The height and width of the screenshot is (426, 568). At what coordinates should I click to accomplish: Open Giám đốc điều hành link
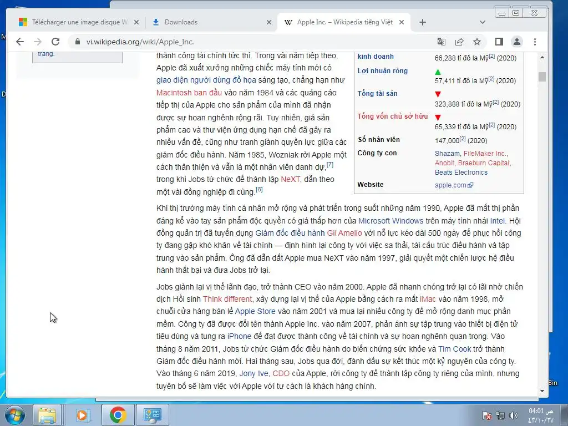point(290,234)
